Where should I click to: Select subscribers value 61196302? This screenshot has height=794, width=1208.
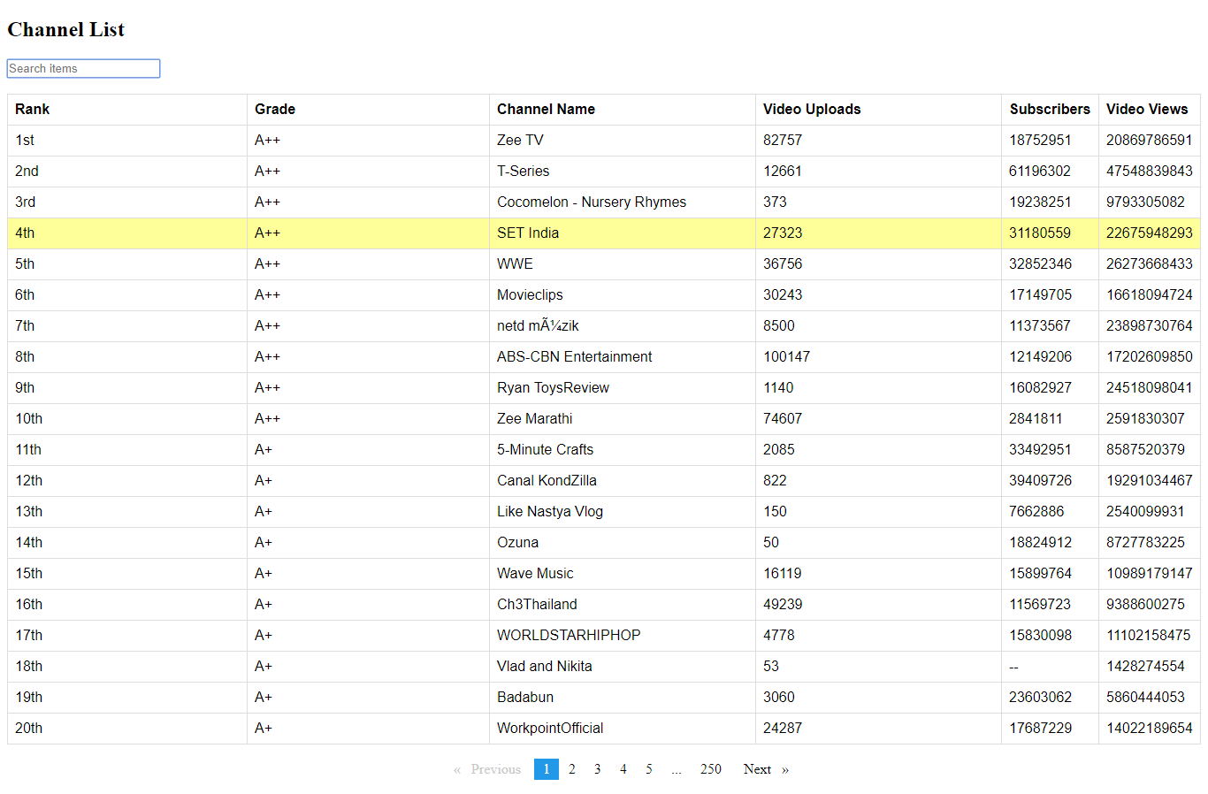tap(1040, 172)
